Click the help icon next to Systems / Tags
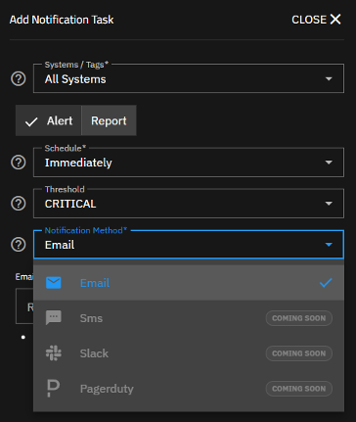 click(19, 78)
